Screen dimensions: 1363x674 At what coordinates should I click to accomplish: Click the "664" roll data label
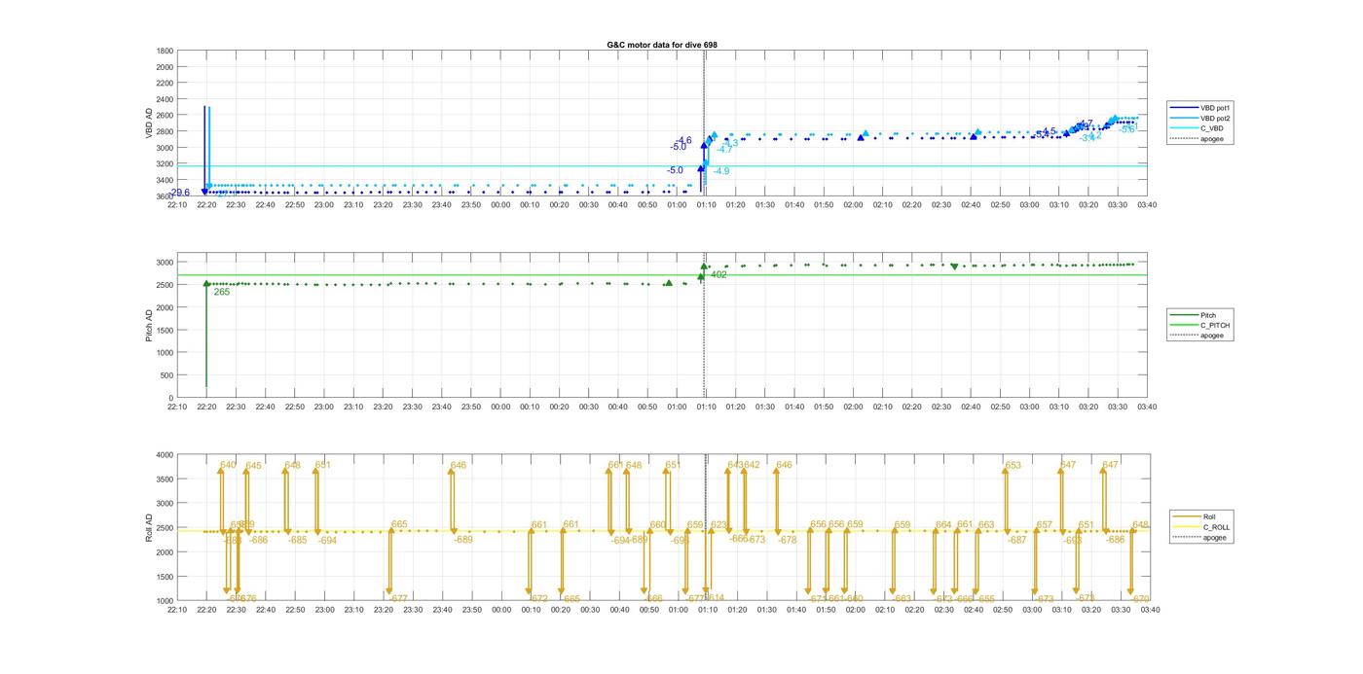pos(943,525)
